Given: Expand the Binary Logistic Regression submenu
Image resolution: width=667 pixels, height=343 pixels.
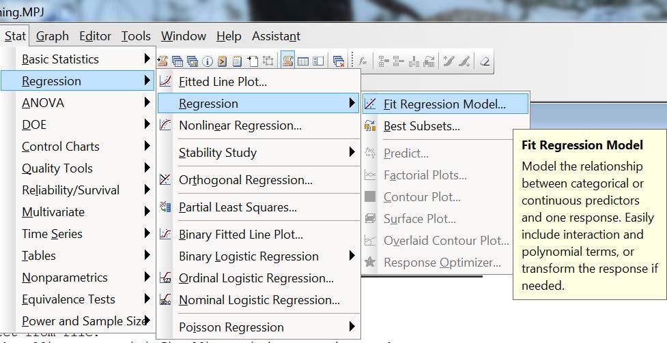Looking at the screenshot, I should [259, 256].
